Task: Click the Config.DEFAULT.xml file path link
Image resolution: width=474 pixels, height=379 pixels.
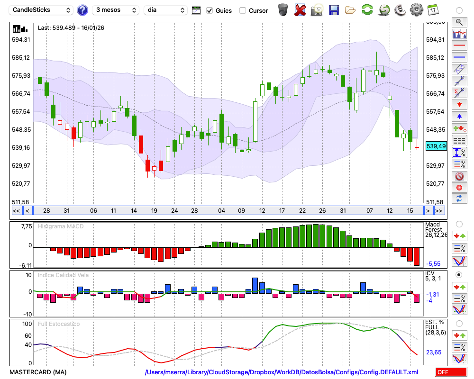Action: point(282,372)
